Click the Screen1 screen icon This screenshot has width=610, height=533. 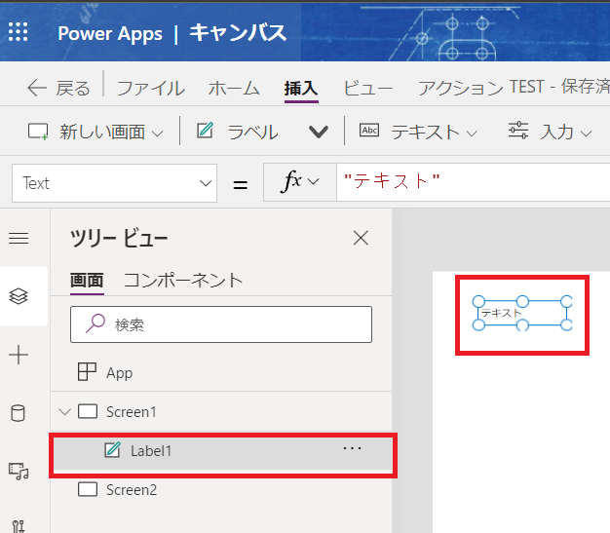[88, 411]
